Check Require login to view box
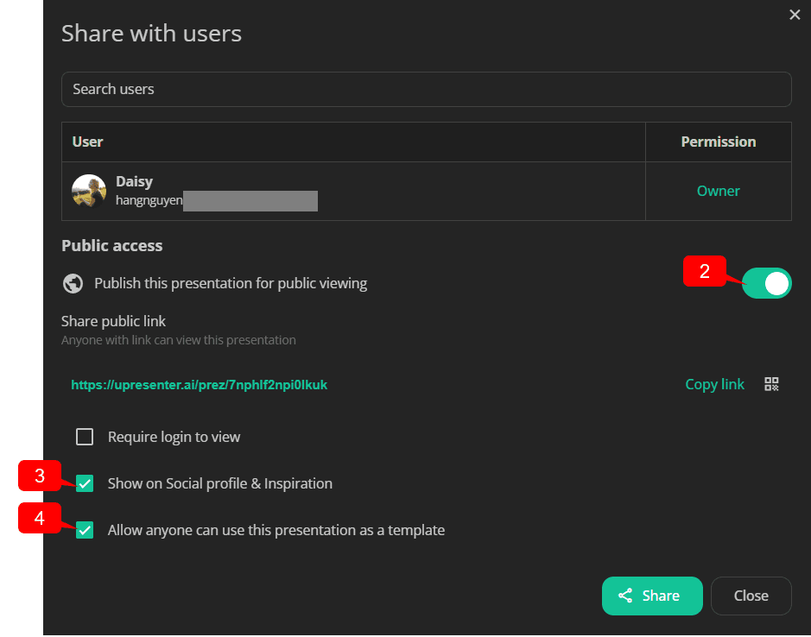This screenshot has width=811, height=637. coord(85,437)
